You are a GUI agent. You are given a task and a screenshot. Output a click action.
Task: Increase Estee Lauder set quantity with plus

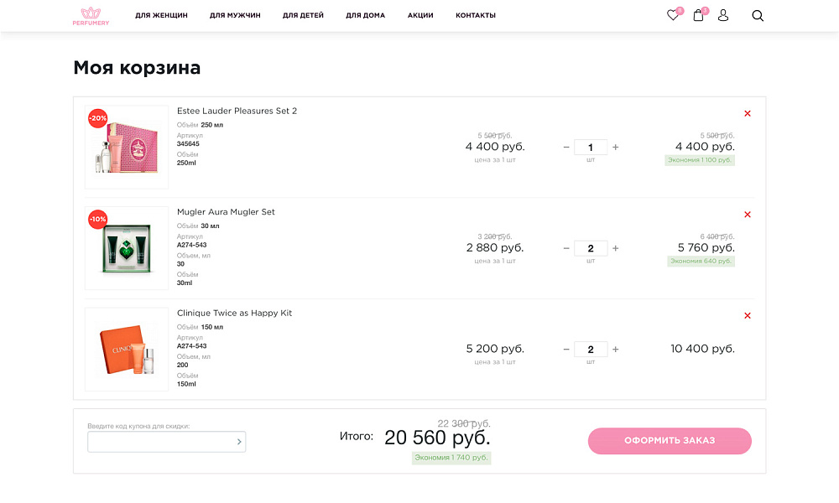[x=616, y=148]
